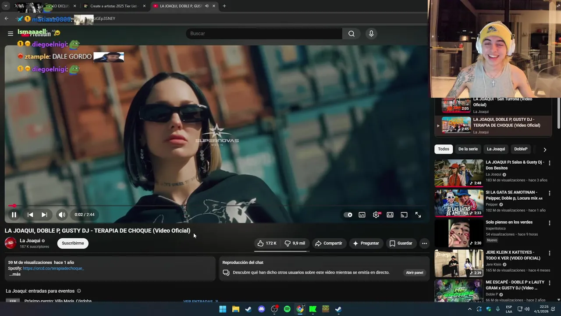Image resolution: width=561 pixels, height=316 pixels.
Task: Click Abrir panel for chat replay
Action: point(415,273)
